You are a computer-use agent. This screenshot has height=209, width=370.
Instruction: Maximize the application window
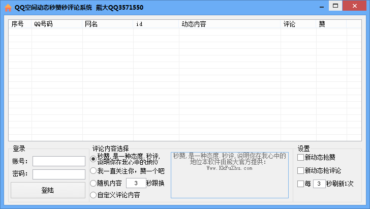[x=334, y=6]
